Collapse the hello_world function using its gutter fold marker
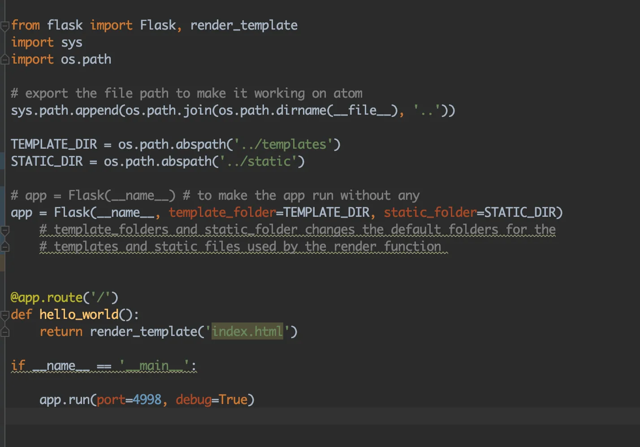 tap(5, 315)
